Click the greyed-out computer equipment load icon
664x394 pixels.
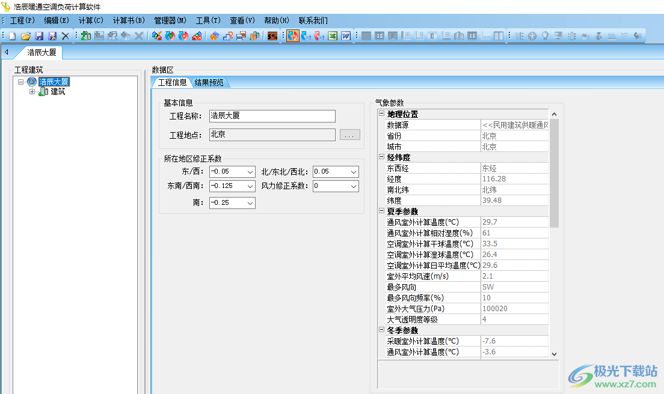point(559,36)
